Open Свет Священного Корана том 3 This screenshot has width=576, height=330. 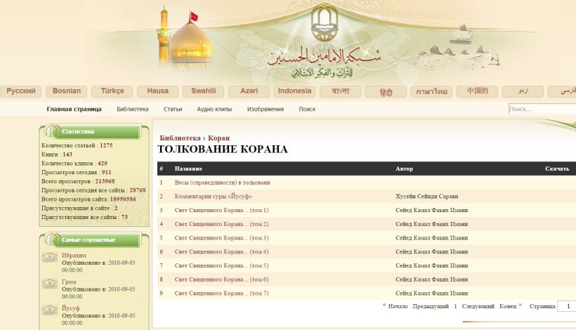[221, 238]
